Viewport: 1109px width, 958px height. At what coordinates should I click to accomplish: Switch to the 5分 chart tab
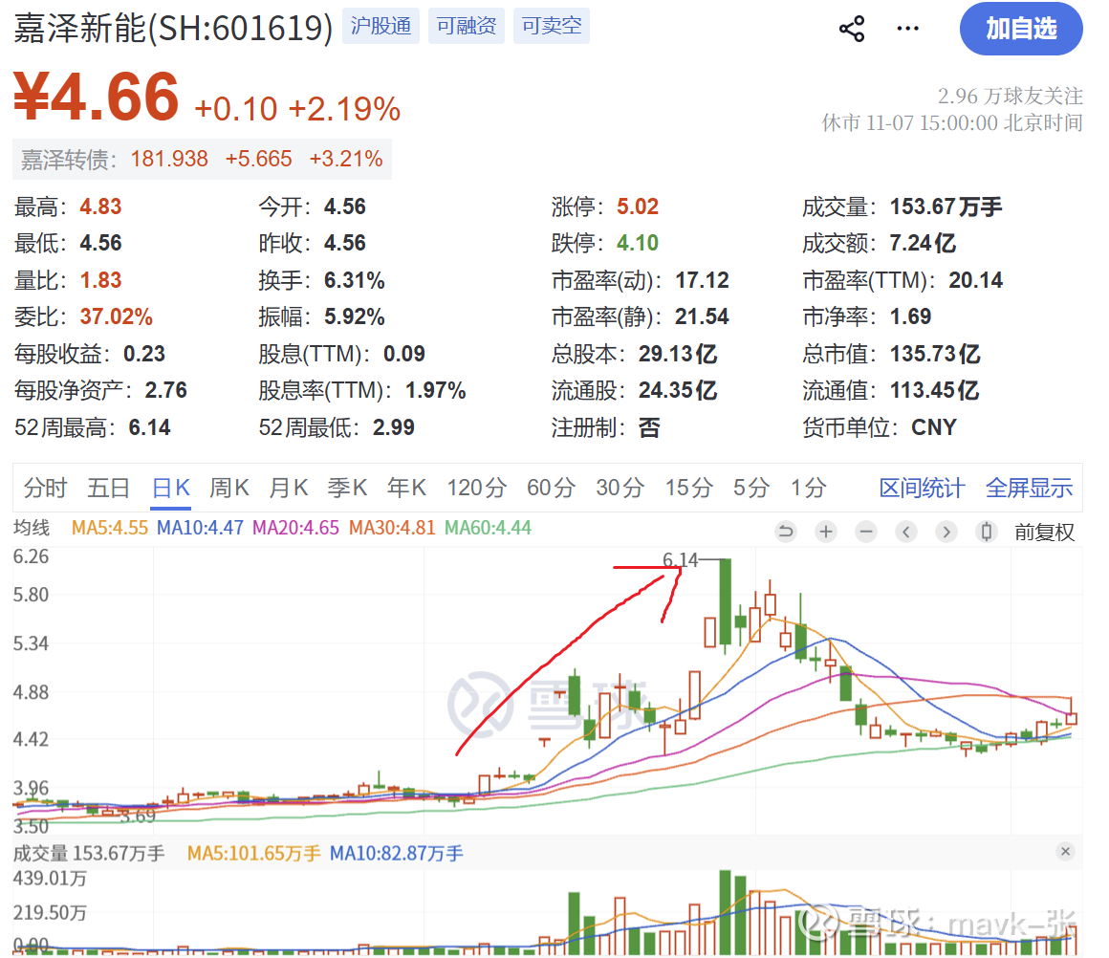pyautogui.click(x=751, y=488)
